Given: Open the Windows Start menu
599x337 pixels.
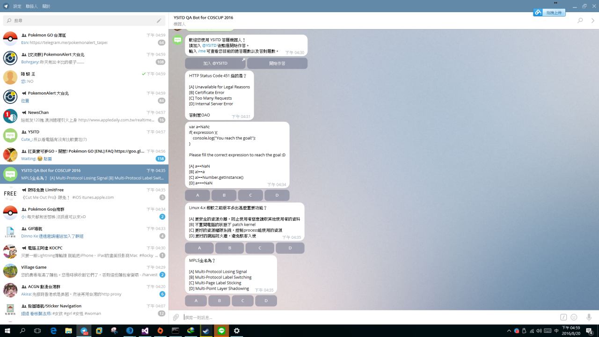Looking at the screenshot, I should click(x=7, y=330).
